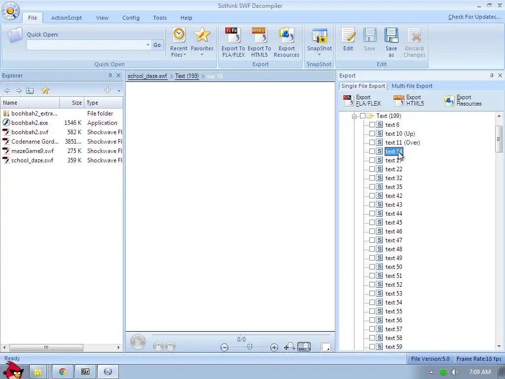Check the box for text 57

(x=372, y=329)
